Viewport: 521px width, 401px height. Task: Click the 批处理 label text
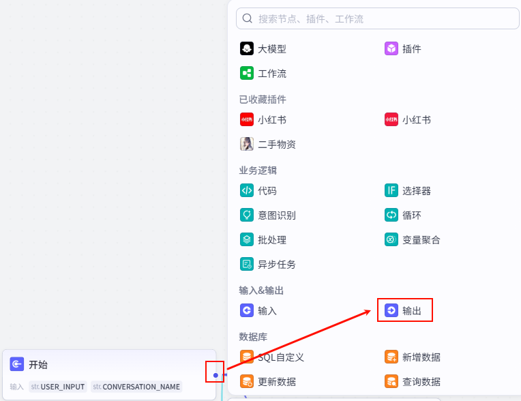click(x=272, y=240)
